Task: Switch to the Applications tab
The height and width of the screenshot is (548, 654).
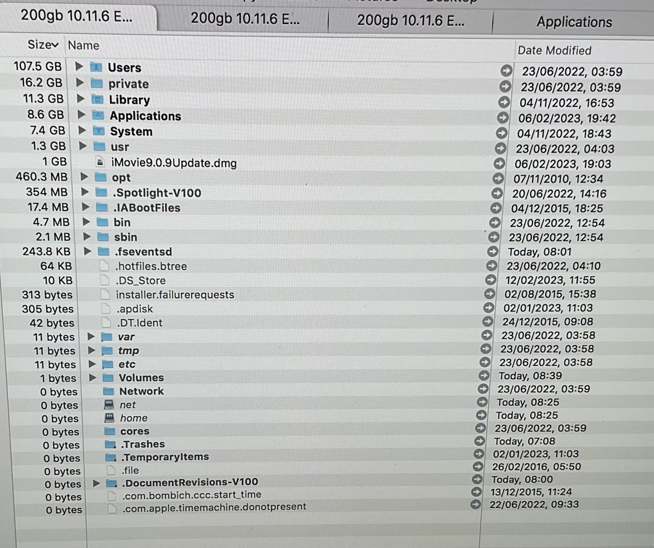Action: pos(574,22)
